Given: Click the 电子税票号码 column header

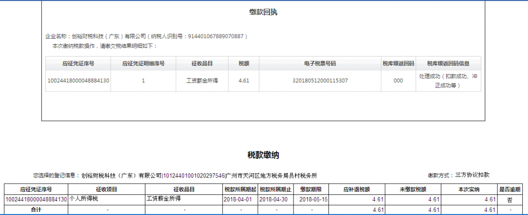Looking at the screenshot, I should [x=320, y=63].
